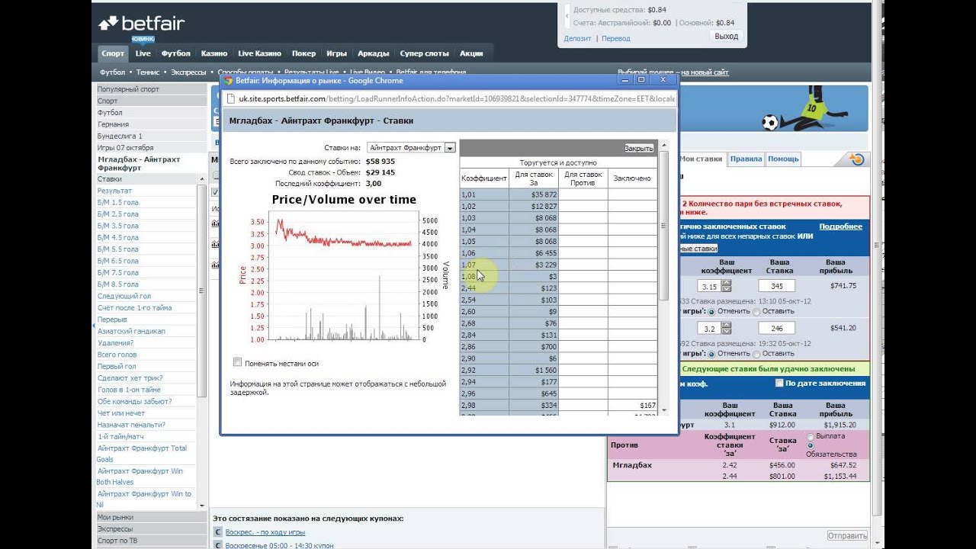Click stepper arrows next to 3.15 coefficient
The height and width of the screenshot is (549, 976).
click(726, 286)
